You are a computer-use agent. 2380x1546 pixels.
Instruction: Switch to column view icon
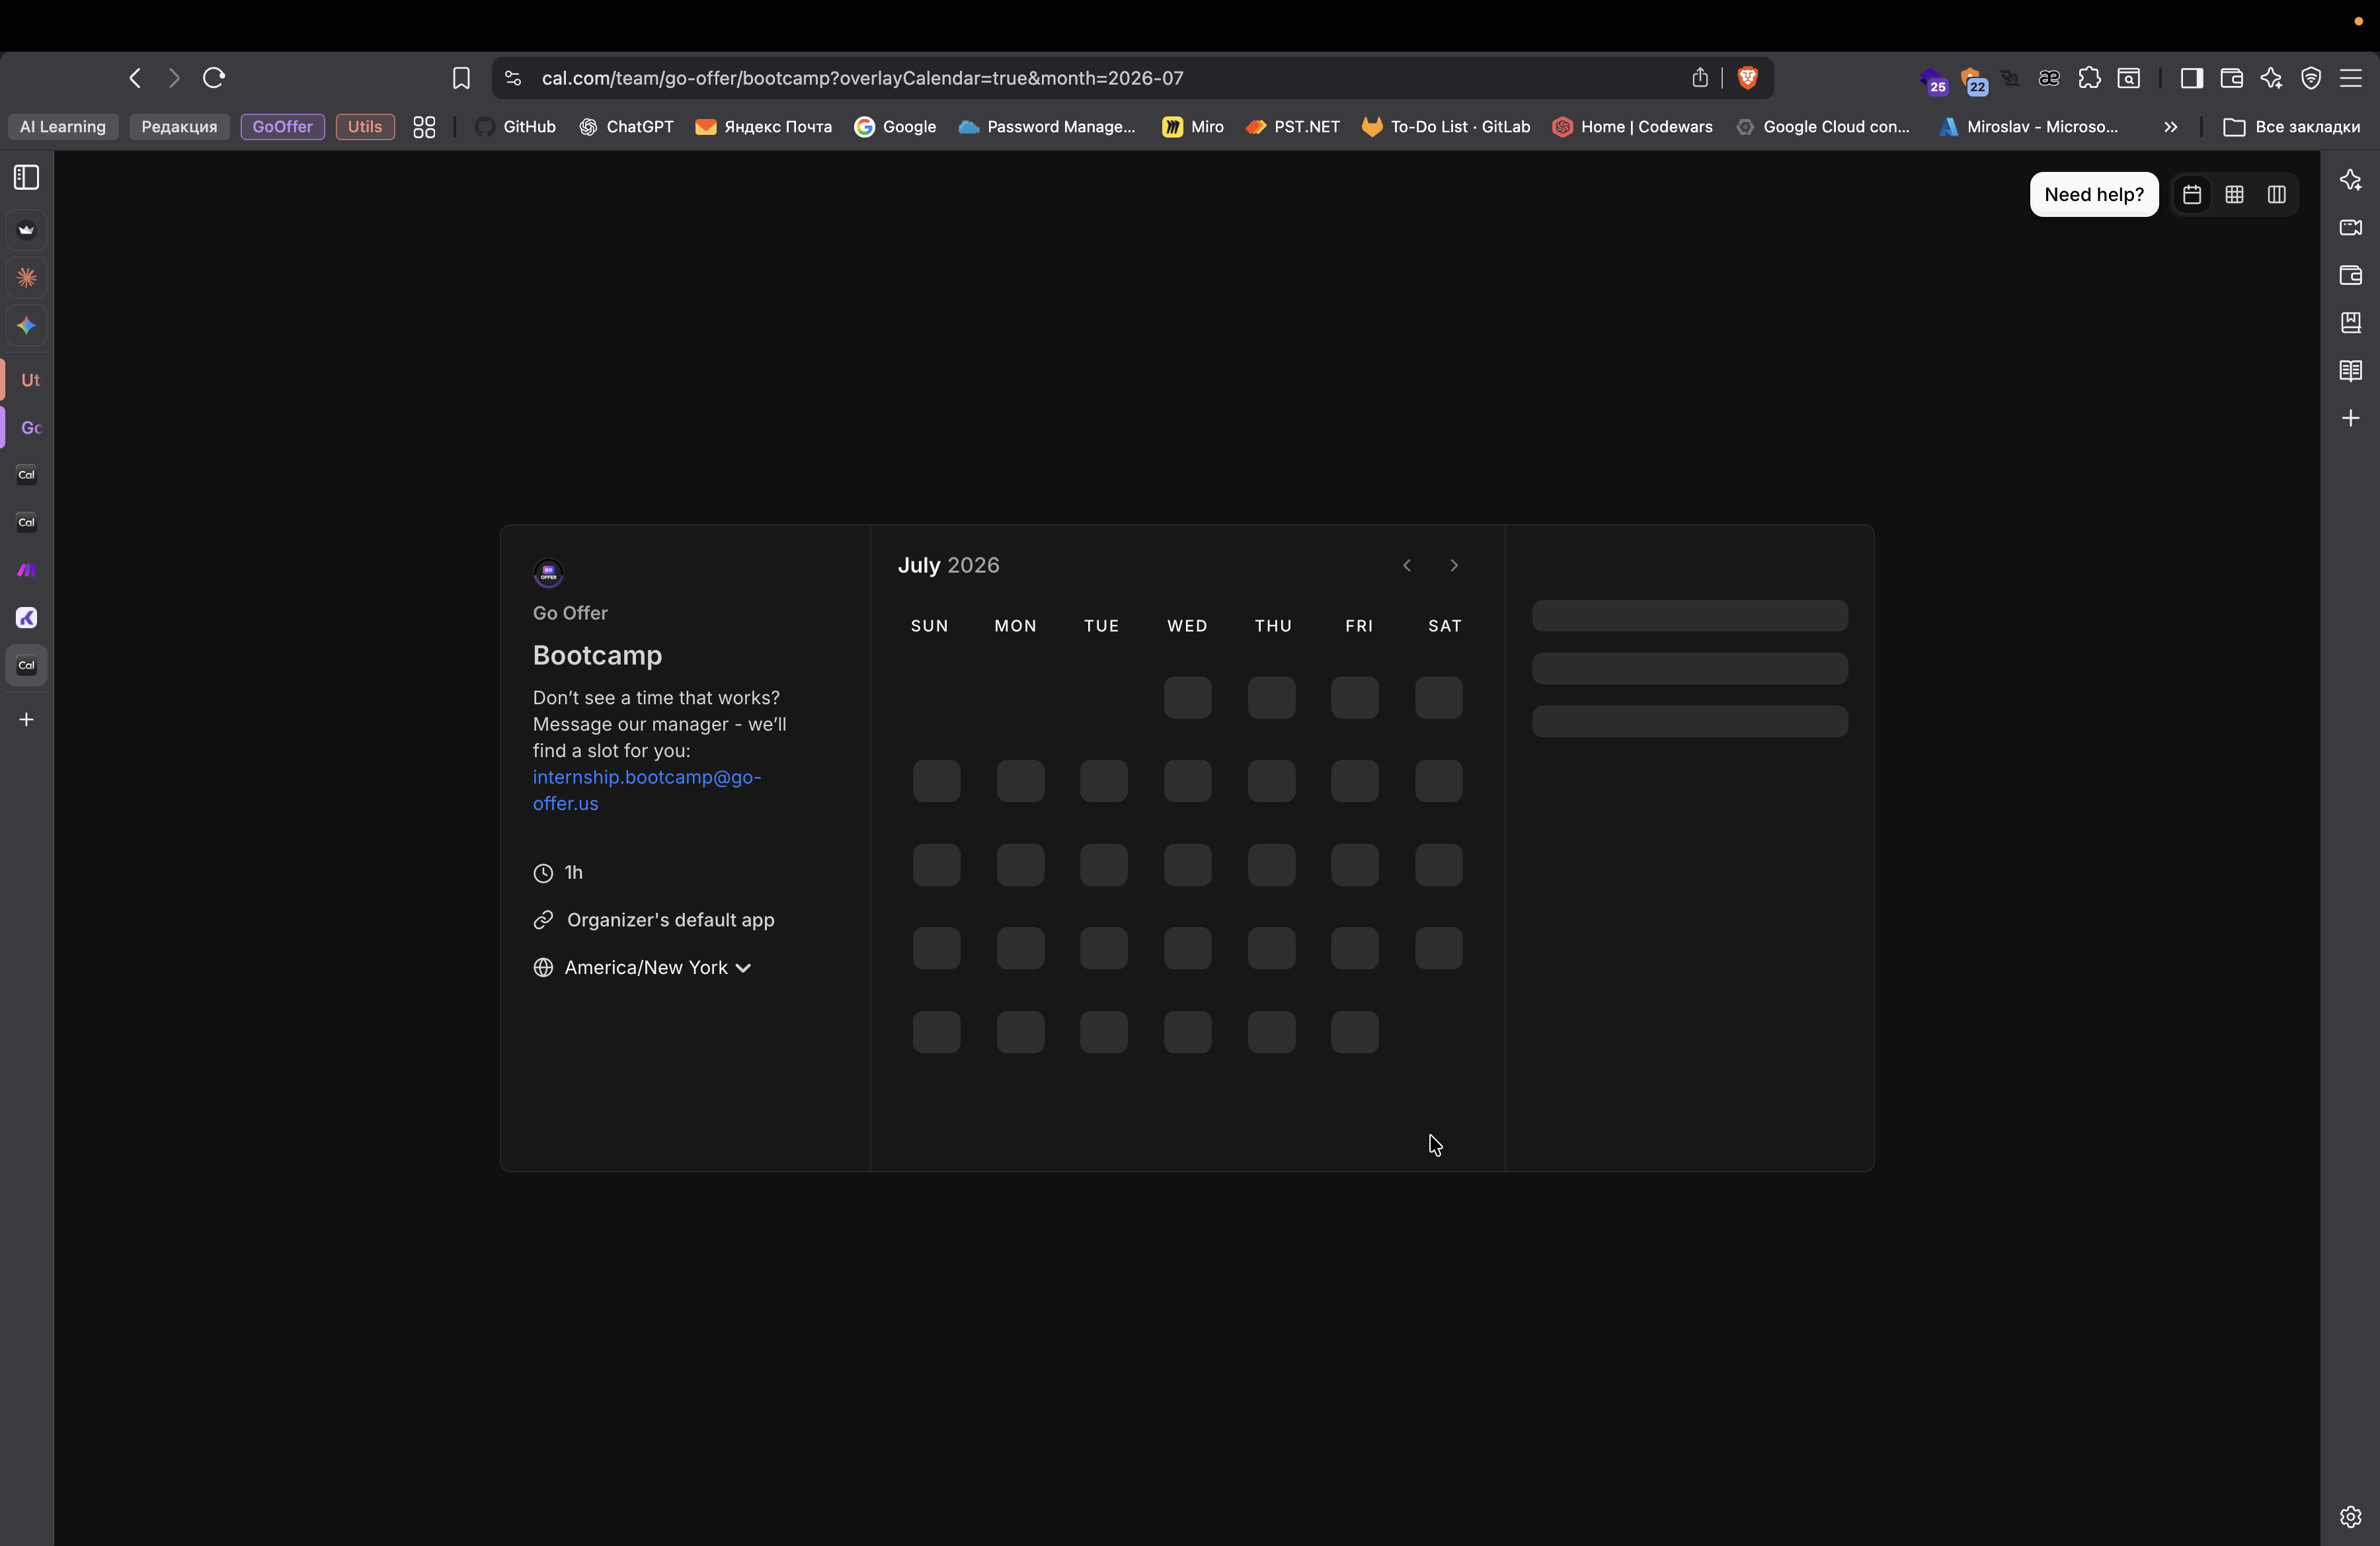(x=2277, y=195)
